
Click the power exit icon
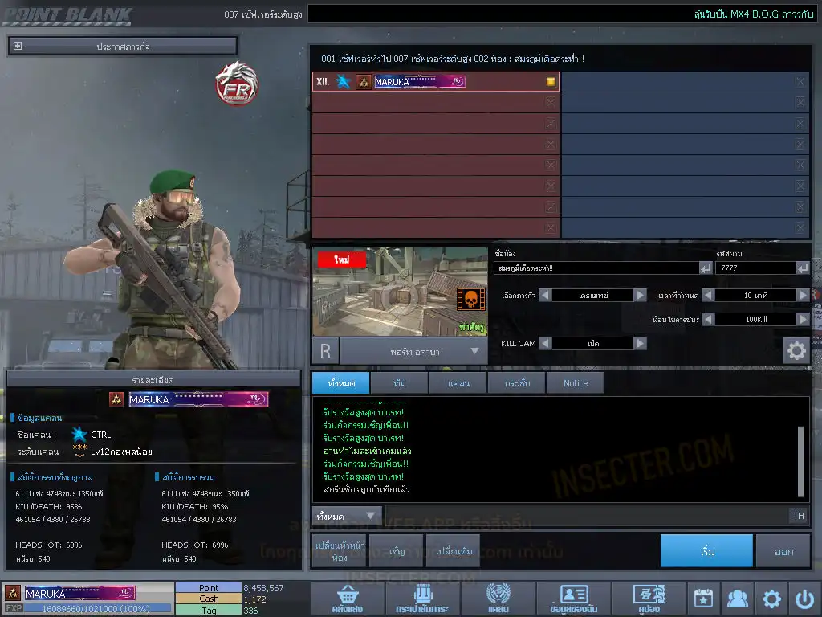tap(804, 599)
